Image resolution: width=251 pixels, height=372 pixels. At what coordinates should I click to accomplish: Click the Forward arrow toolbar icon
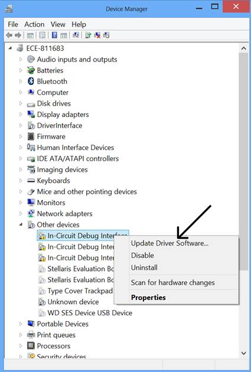pyautogui.click(x=18, y=35)
